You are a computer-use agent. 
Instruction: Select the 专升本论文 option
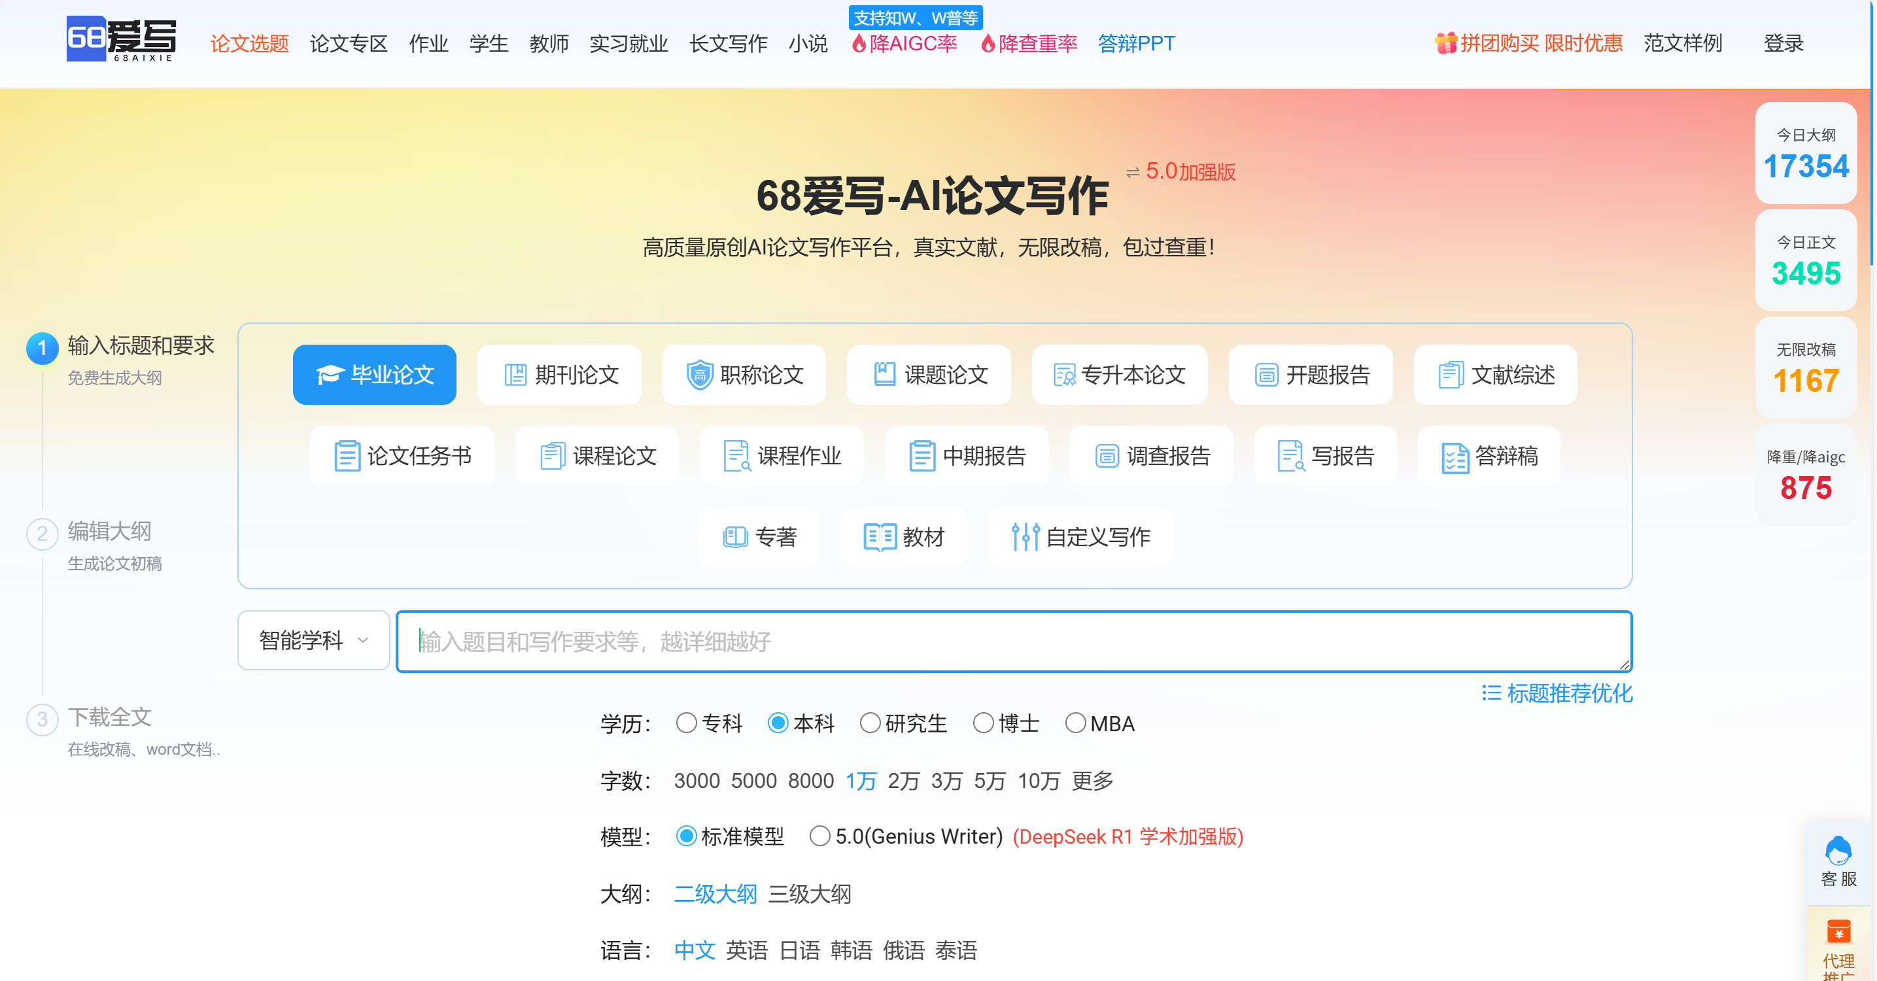1119,375
